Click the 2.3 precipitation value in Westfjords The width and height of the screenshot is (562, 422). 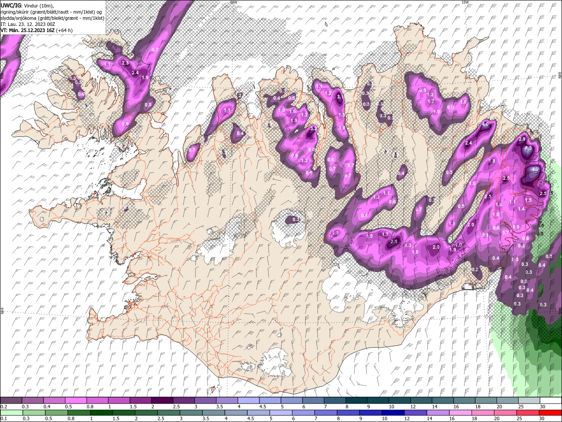tap(125, 63)
